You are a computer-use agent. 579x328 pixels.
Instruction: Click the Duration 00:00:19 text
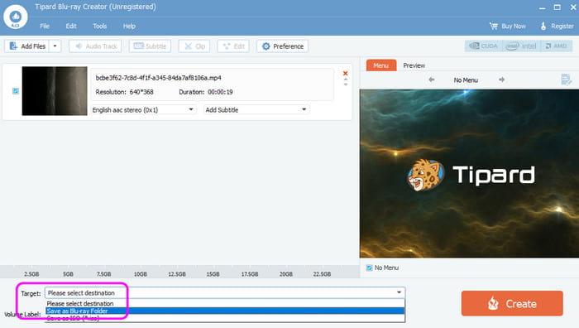click(x=206, y=92)
